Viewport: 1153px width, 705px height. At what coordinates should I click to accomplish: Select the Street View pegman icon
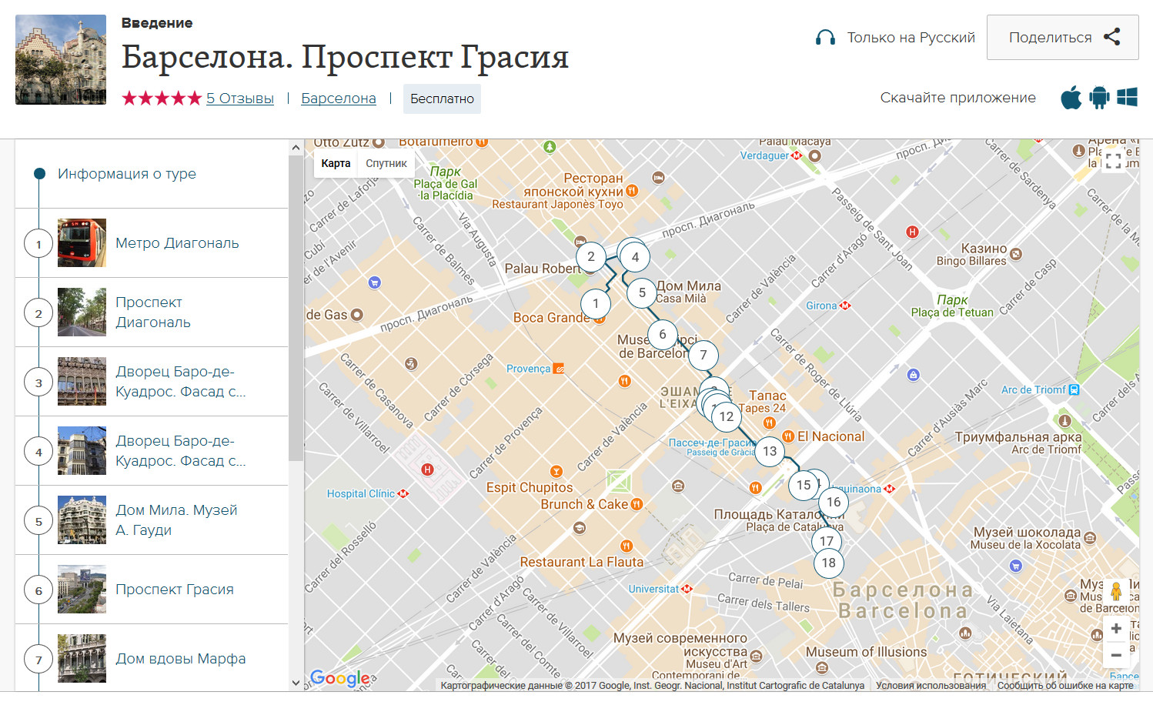(x=1116, y=591)
